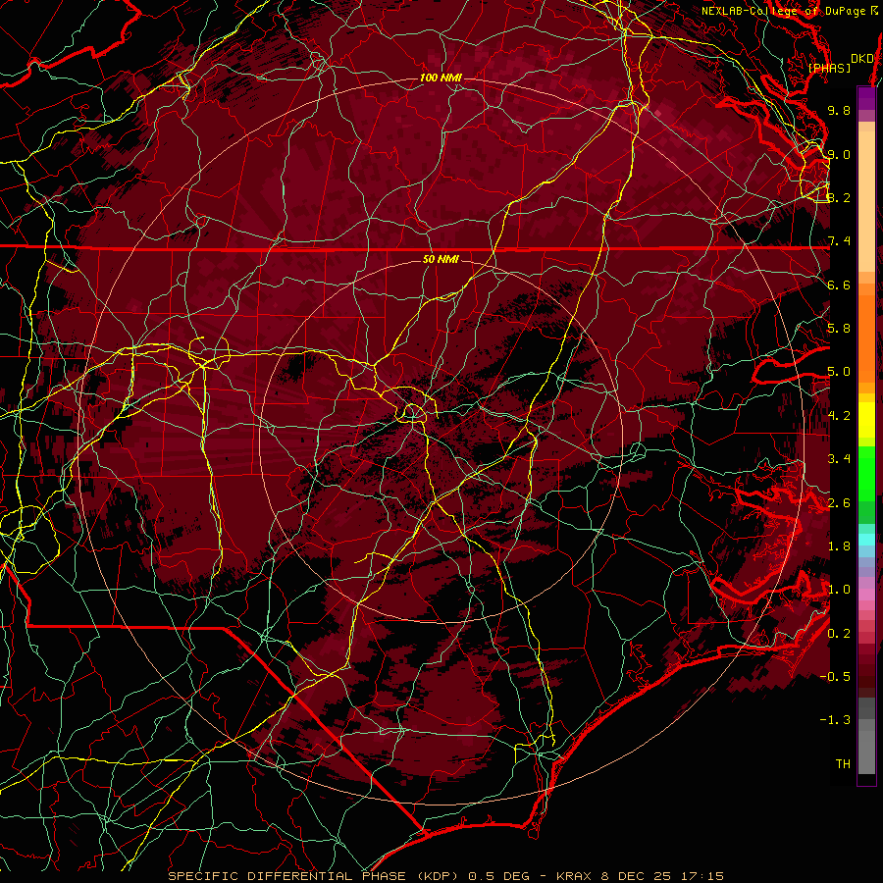Click the 5.8 value on the scale
883x883 pixels.
coord(839,329)
